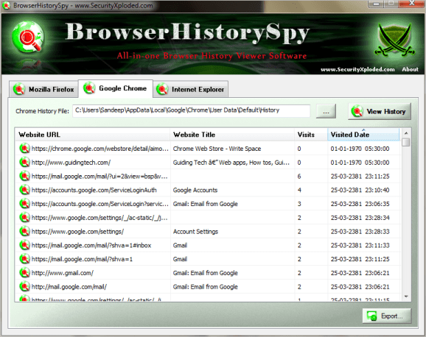Sort by the Website Title column header
The image size is (426, 337).
(x=232, y=135)
